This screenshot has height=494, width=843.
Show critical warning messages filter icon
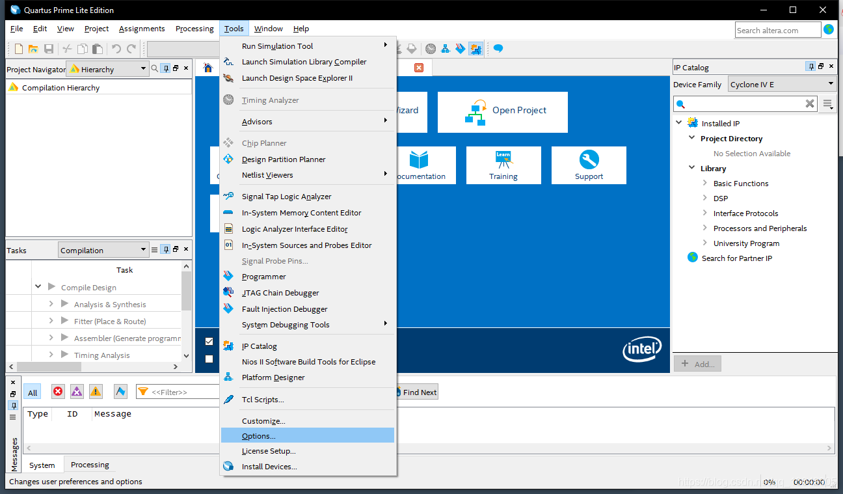pyautogui.click(x=77, y=391)
